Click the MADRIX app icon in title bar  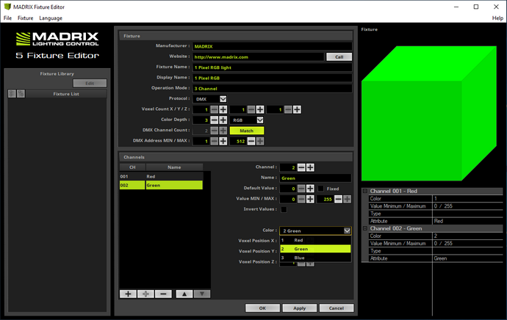7,7
